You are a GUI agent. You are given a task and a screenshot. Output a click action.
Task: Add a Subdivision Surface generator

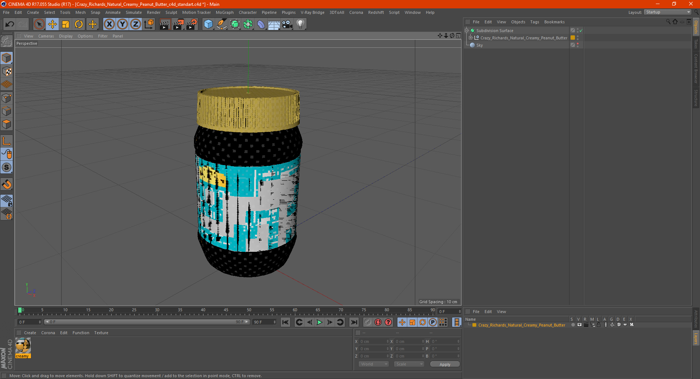click(x=235, y=24)
